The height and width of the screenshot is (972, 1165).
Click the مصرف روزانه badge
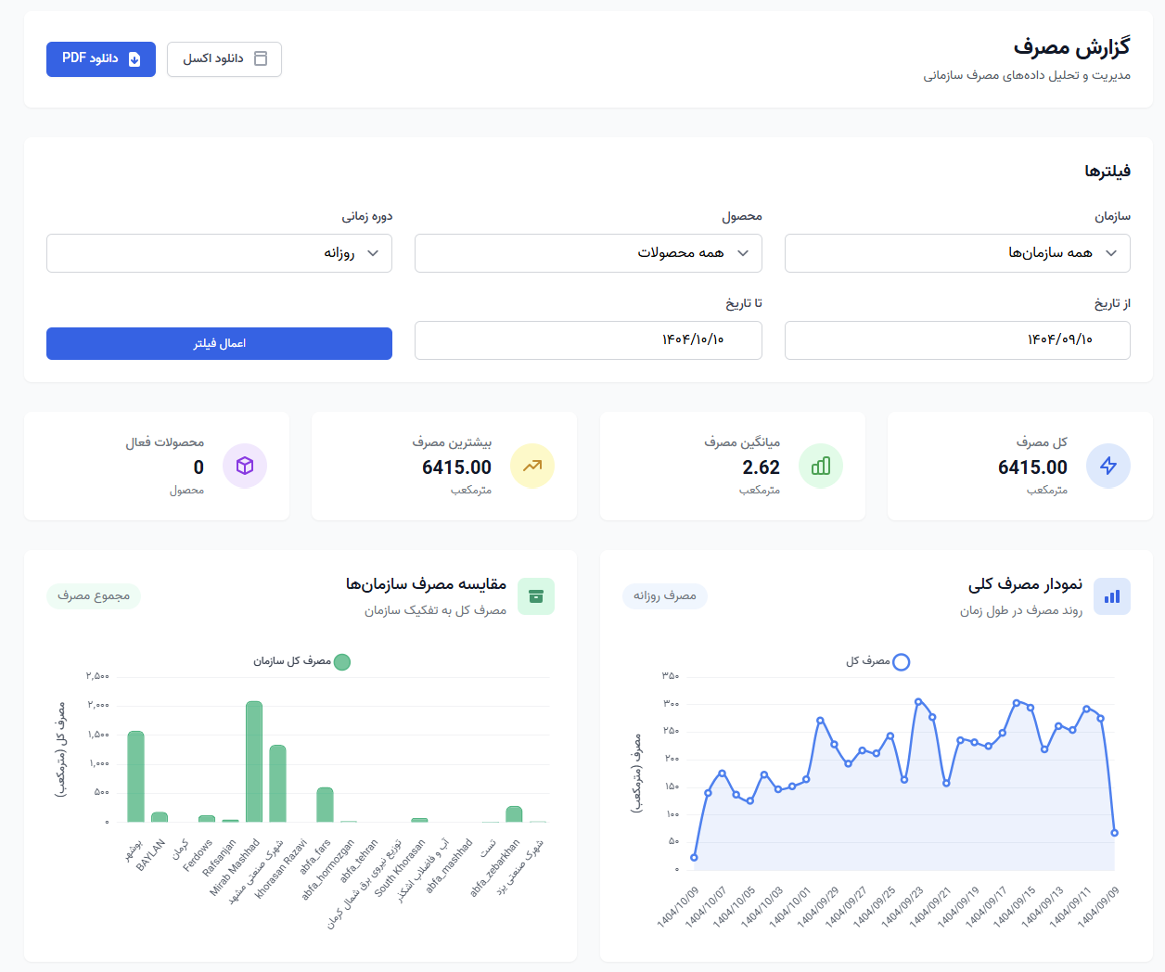664,595
